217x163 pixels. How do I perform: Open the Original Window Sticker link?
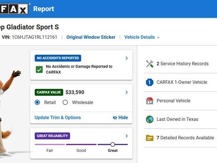click(91, 37)
